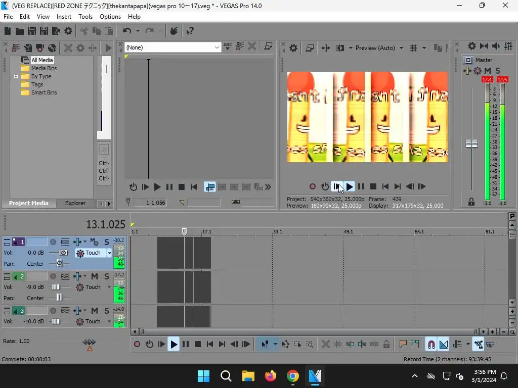Open track 2 Touch automation dropdown

(x=109, y=287)
